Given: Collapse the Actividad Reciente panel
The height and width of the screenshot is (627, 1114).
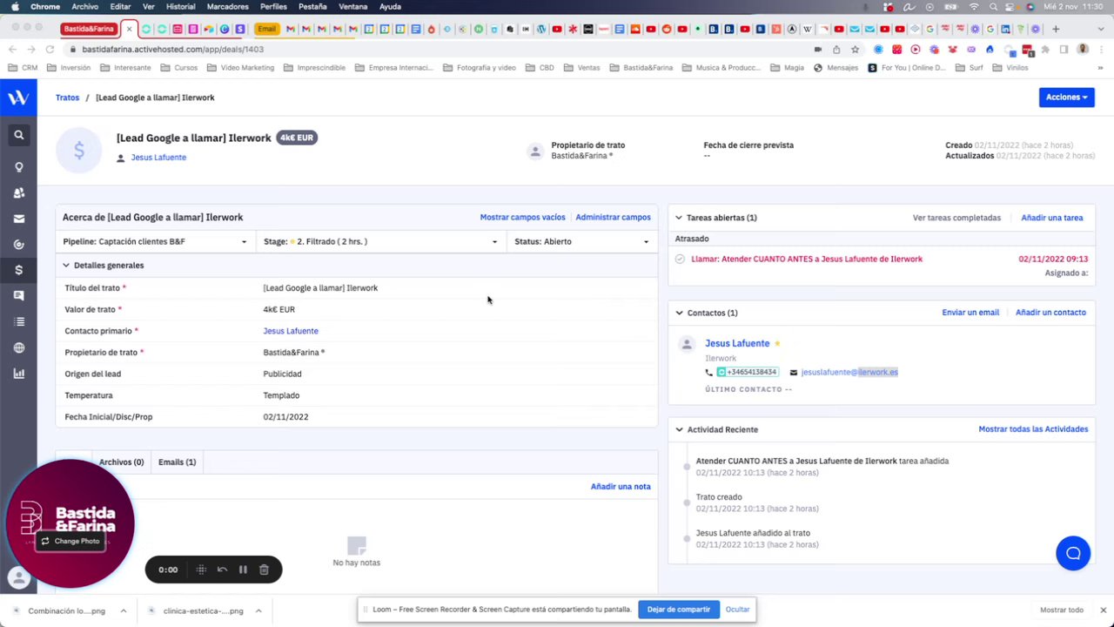Looking at the screenshot, I should [x=679, y=429].
